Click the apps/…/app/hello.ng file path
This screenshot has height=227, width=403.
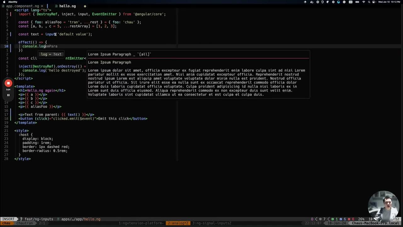click(x=81, y=219)
